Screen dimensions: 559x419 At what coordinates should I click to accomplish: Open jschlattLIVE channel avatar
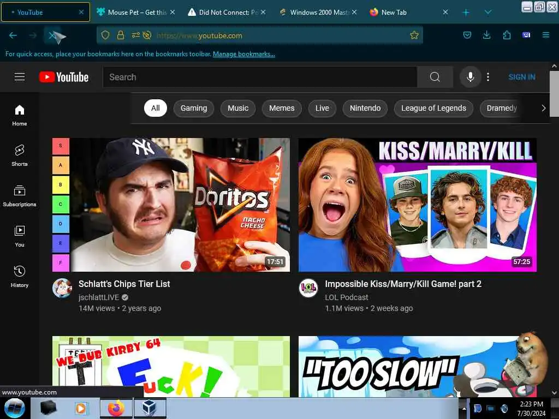62,288
